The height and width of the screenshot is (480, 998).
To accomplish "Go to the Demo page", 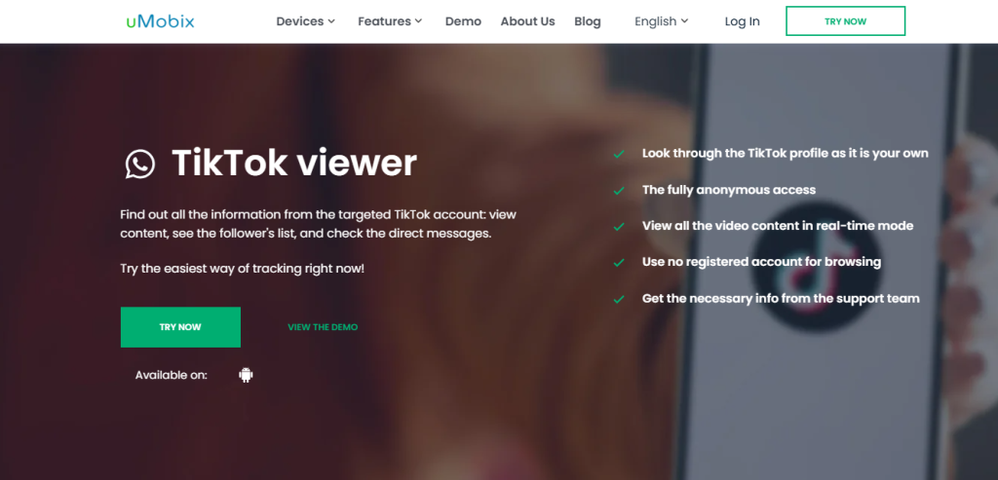I will pyautogui.click(x=463, y=21).
